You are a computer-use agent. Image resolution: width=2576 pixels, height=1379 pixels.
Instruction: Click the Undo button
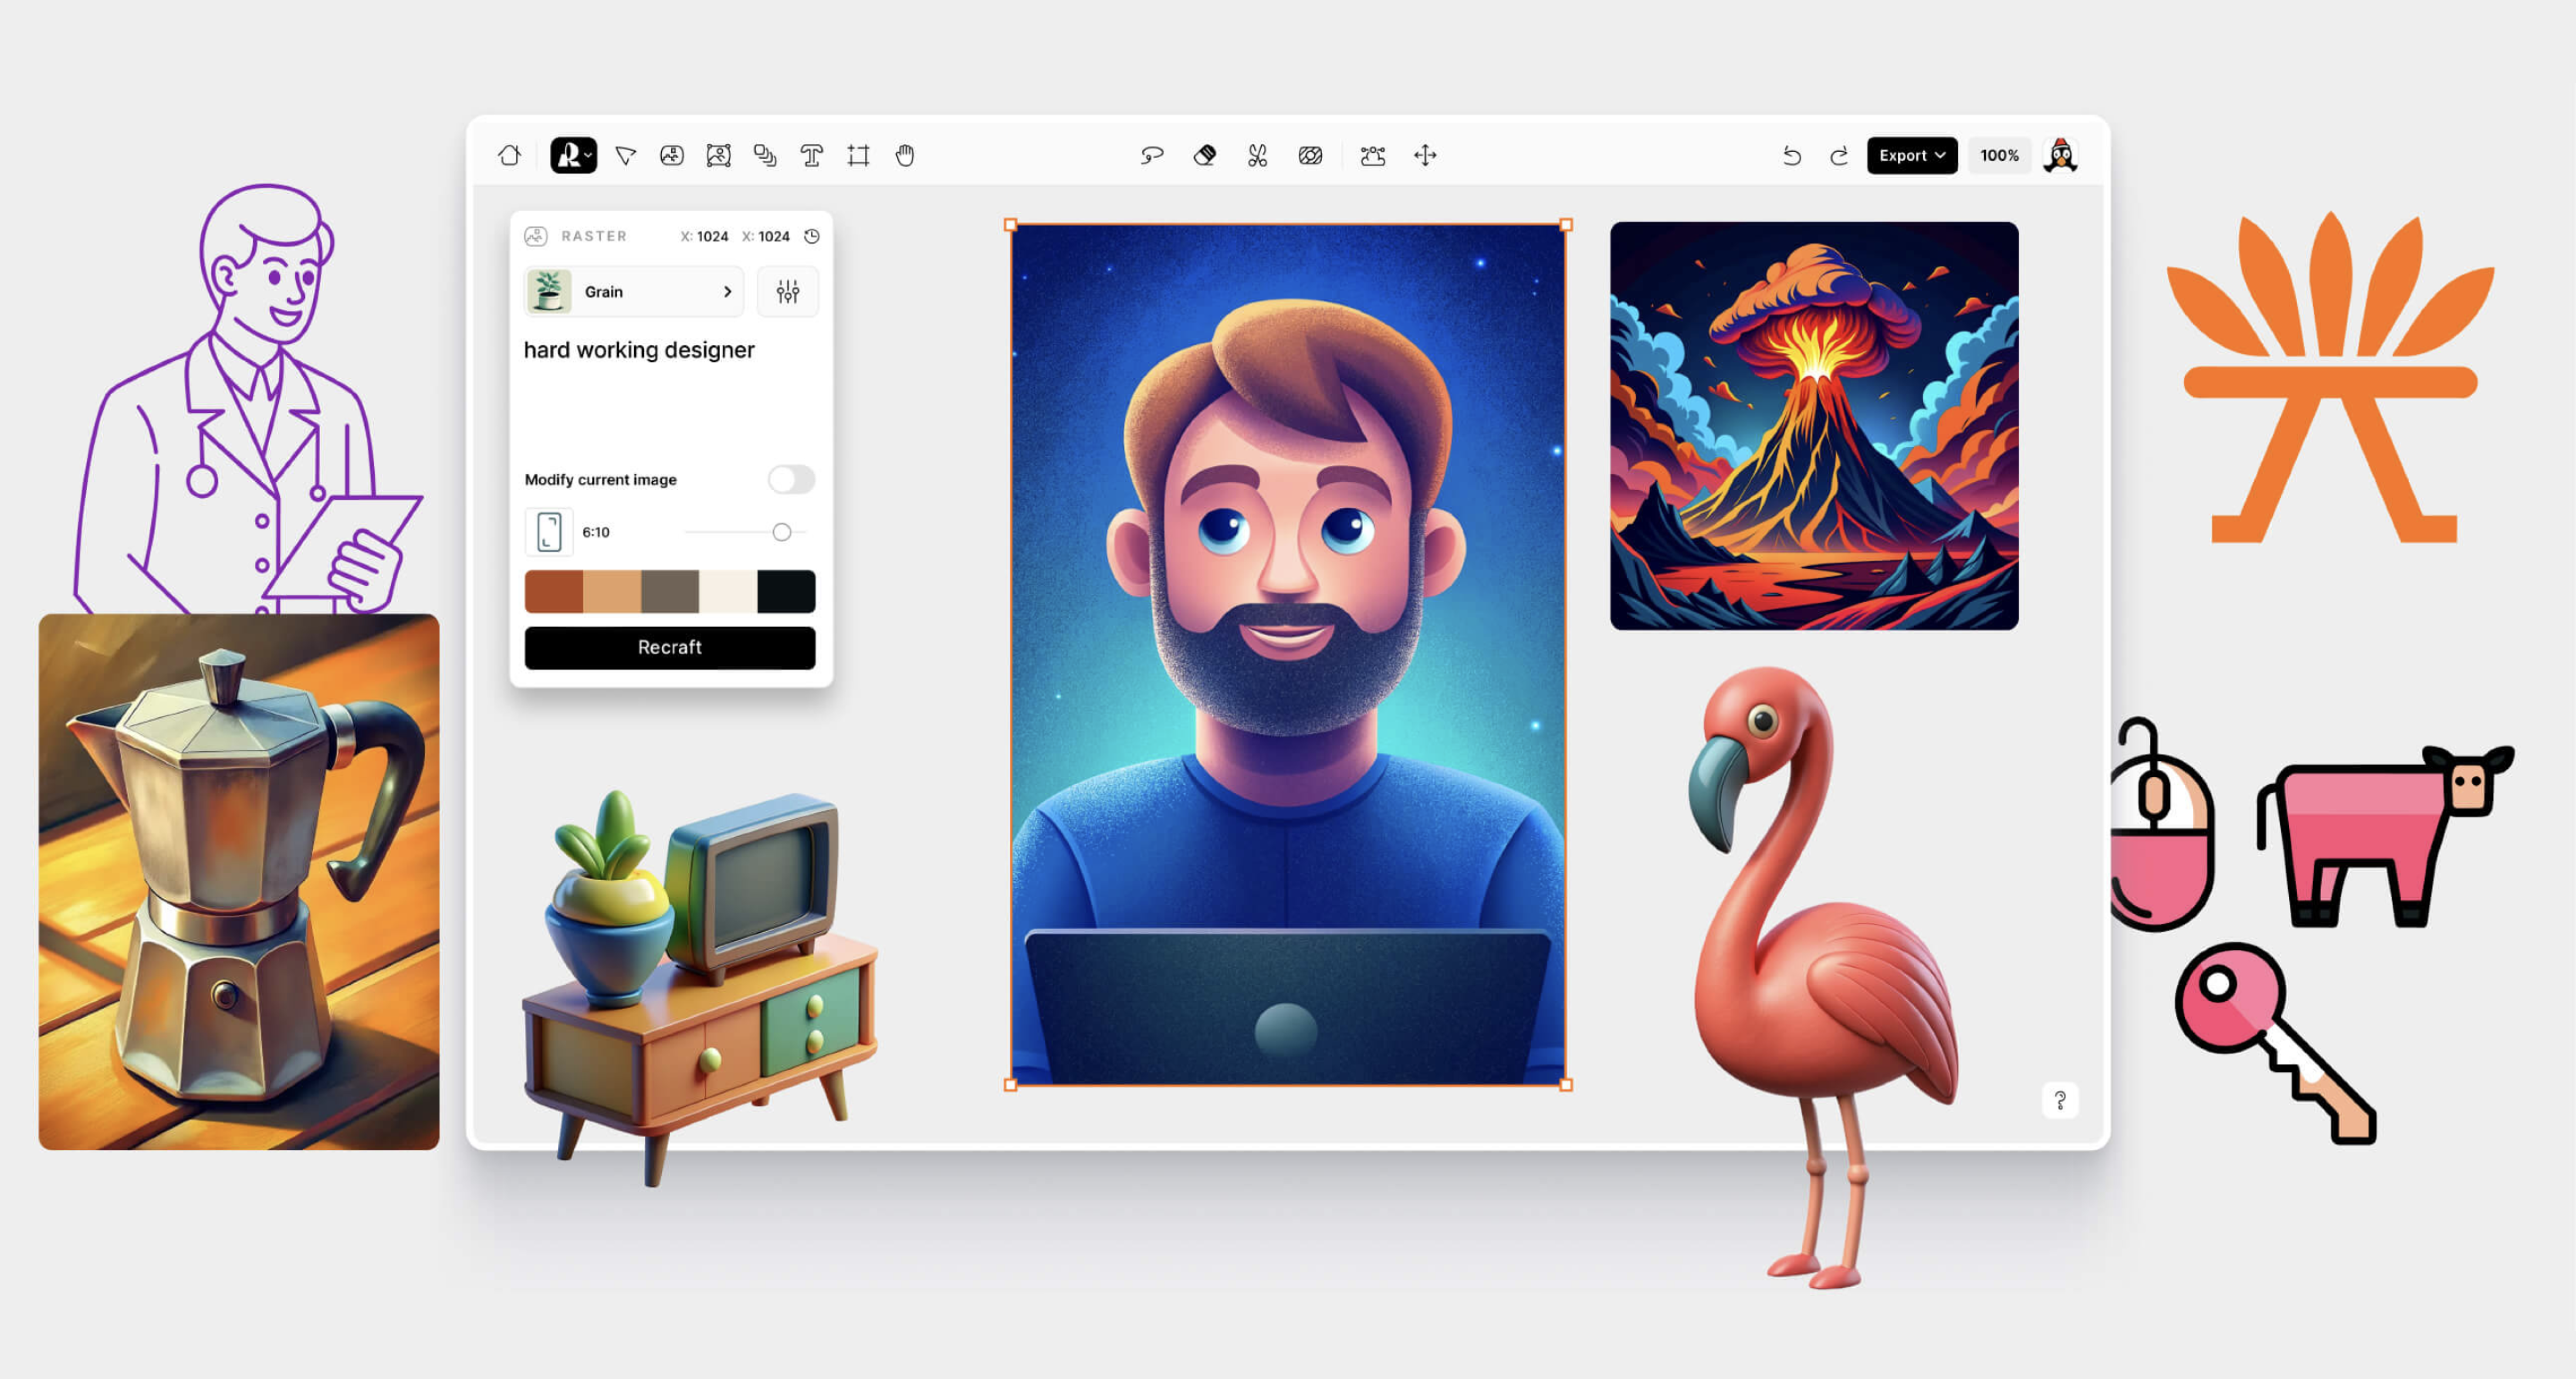point(1792,155)
